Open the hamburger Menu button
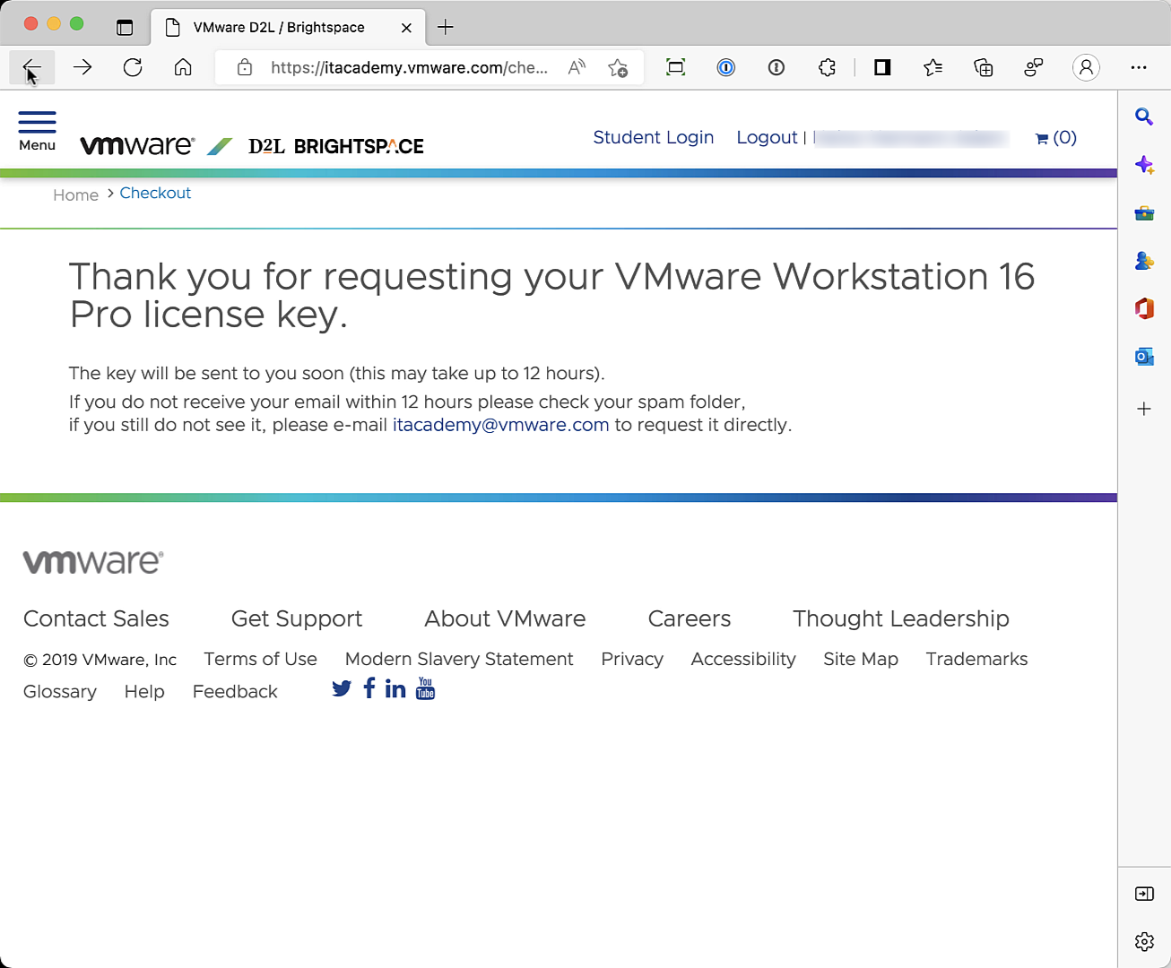Viewport: 1171px width, 968px height. (37, 131)
